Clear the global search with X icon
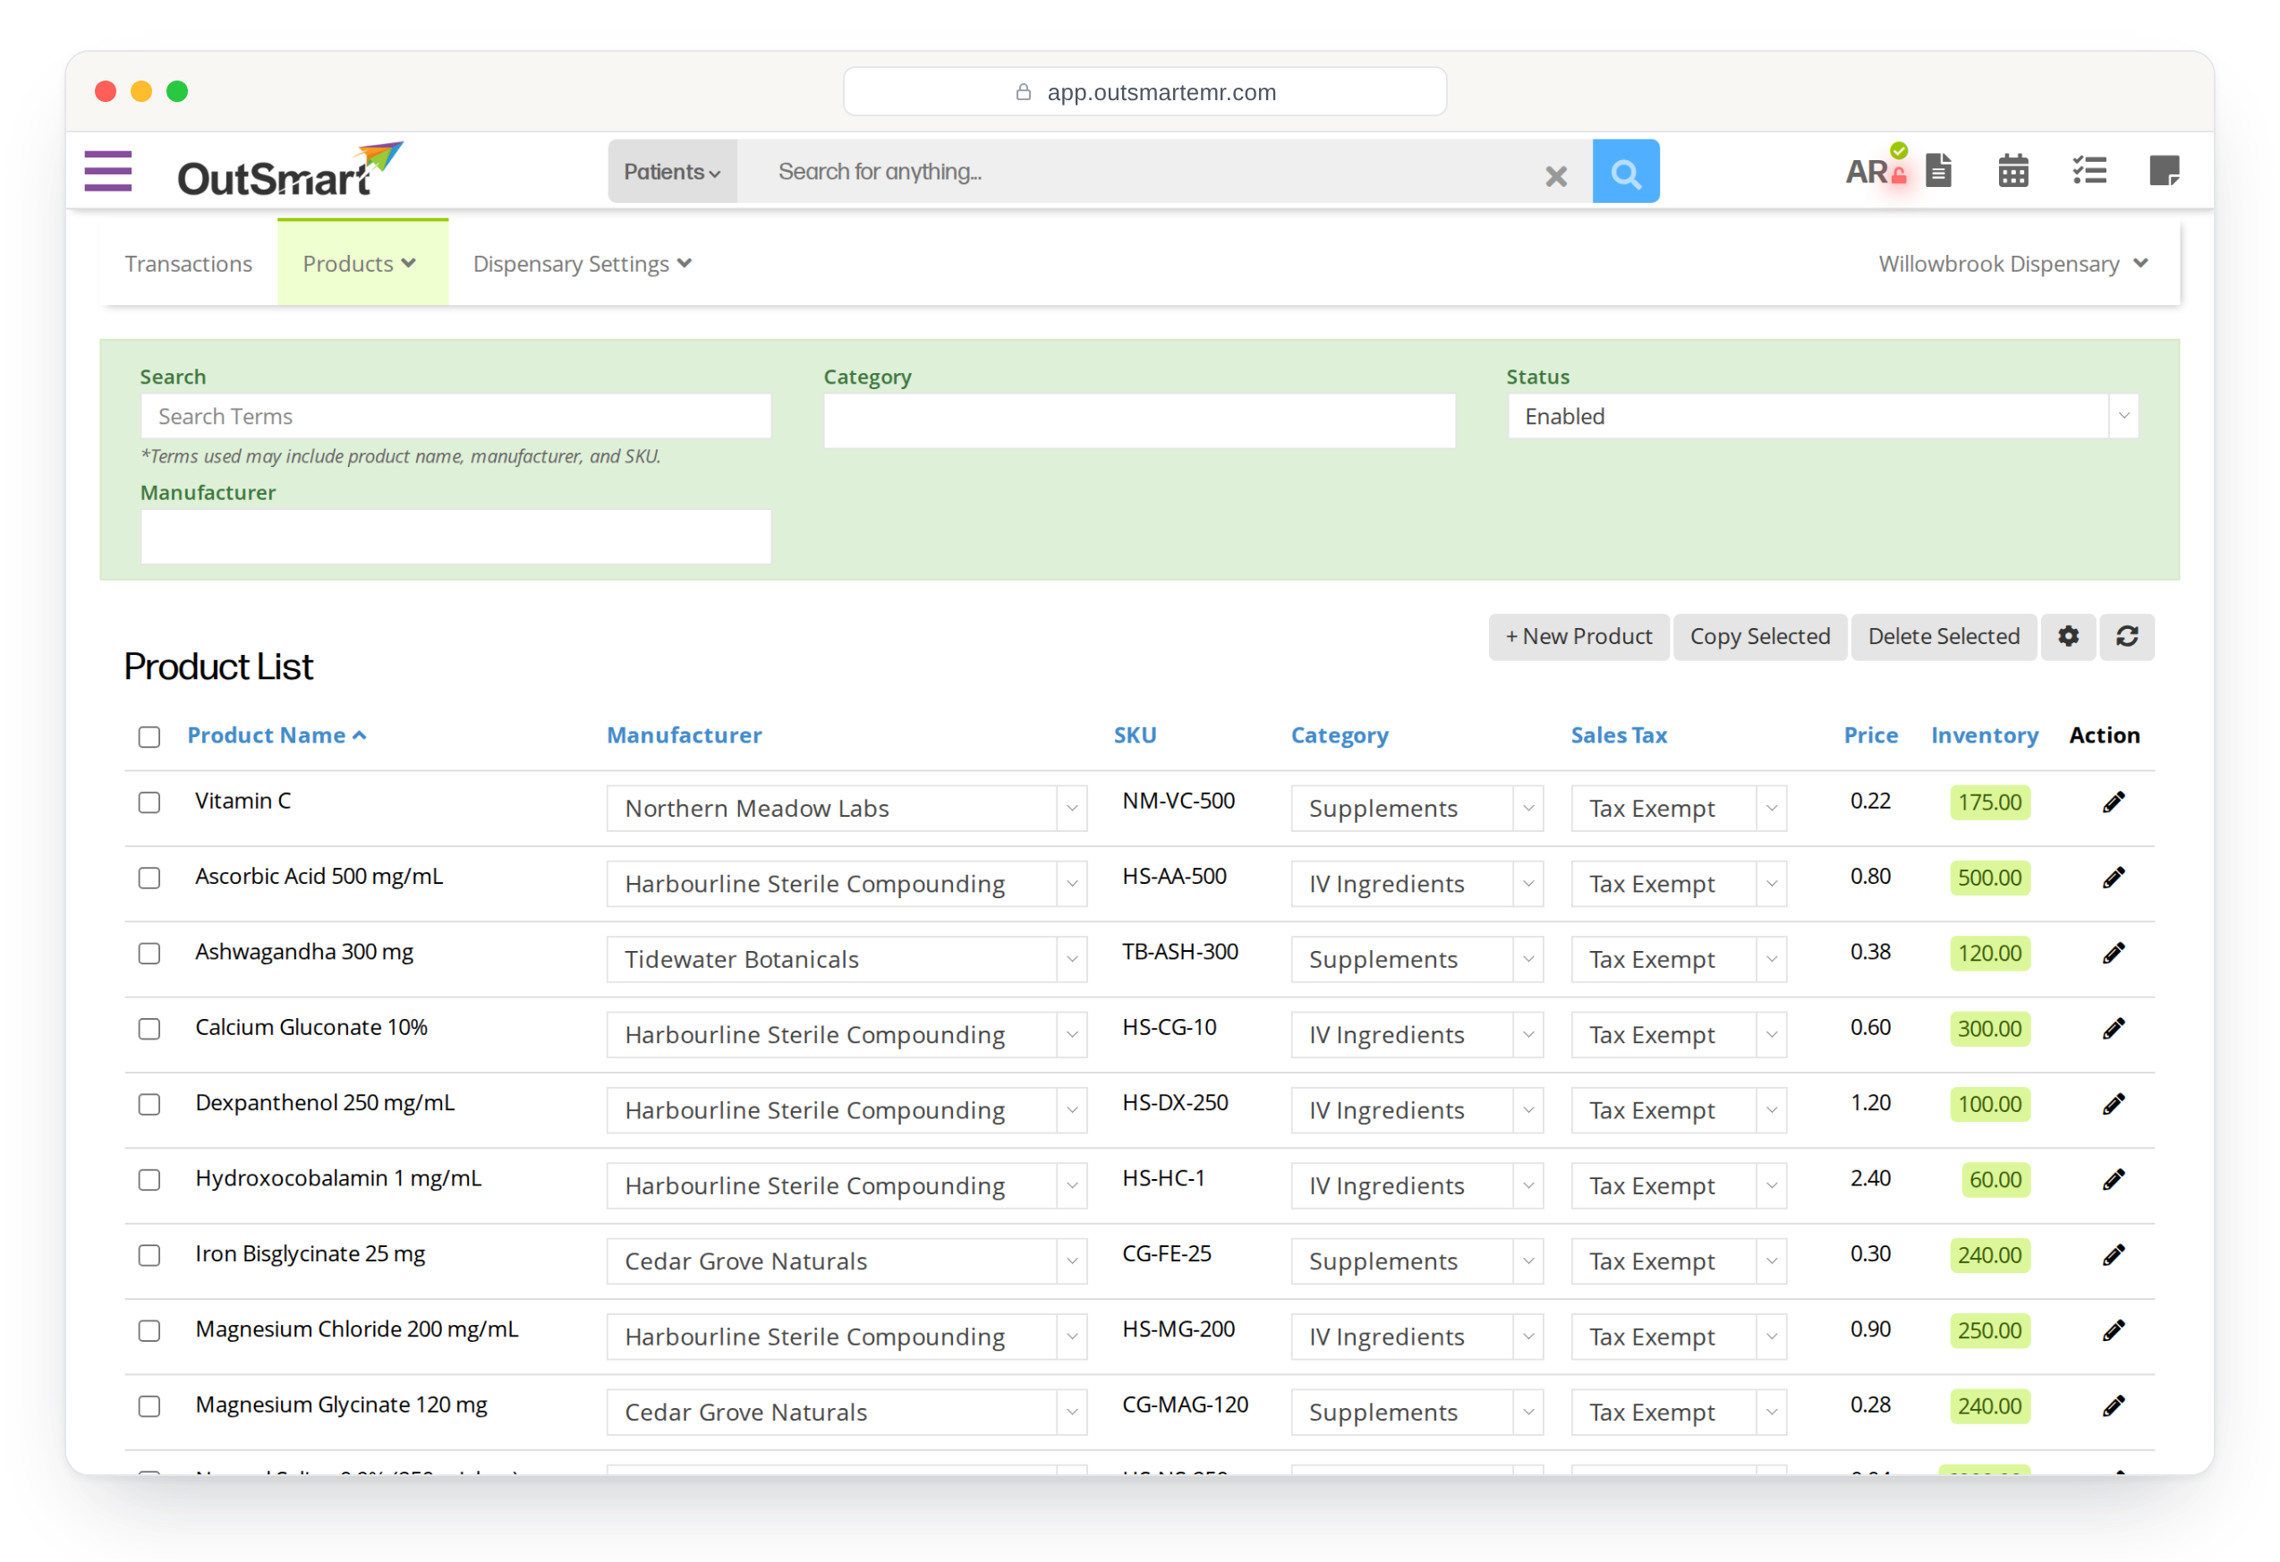The width and height of the screenshot is (2280, 1562). [x=1556, y=176]
